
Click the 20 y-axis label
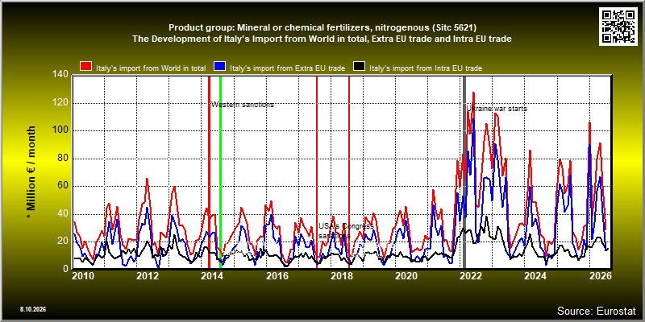(63, 241)
